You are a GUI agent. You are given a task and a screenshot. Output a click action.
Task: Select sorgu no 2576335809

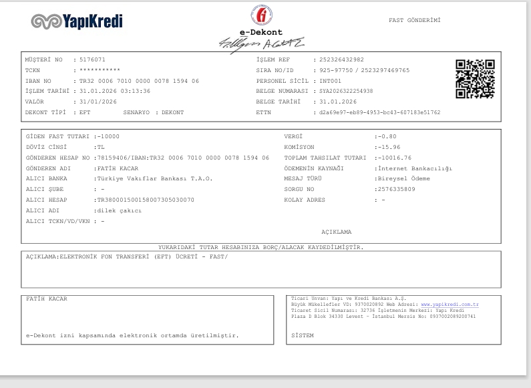pyautogui.click(x=396, y=189)
